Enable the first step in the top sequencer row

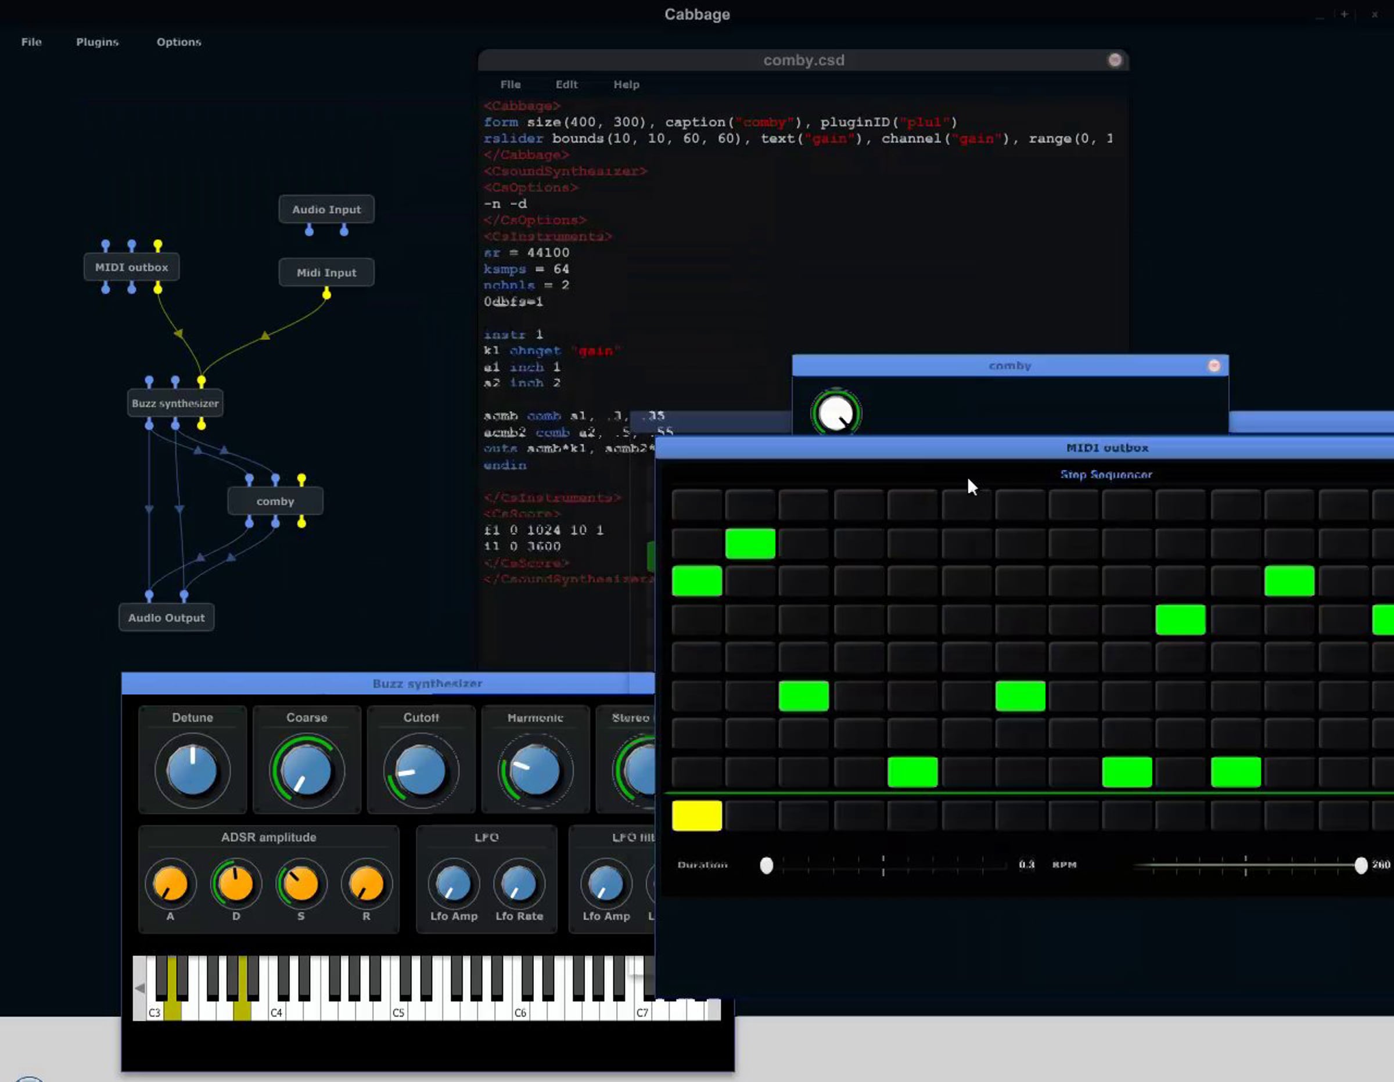coord(697,505)
